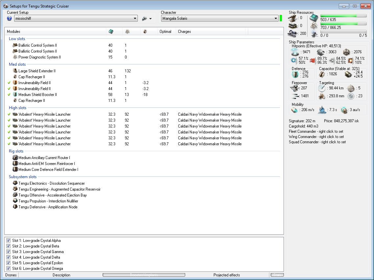Collapse the High slots group
374x280 pixels.
[18, 108]
